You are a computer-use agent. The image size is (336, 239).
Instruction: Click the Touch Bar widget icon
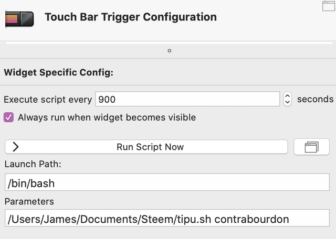[19, 18]
